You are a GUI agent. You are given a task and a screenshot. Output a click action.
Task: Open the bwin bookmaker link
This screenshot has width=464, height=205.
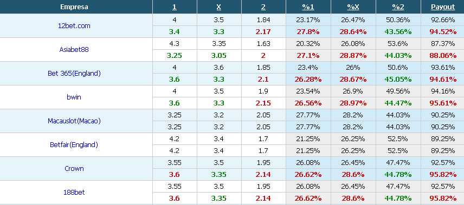pyautogui.click(x=74, y=97)
